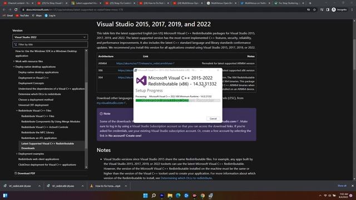Screen dimensions: 356x200
Task: Switch to the Fix Stray Stuttering tab
Action: pos(289,3)
